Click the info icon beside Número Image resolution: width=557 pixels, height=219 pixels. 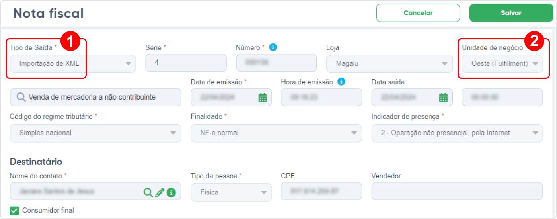273,47
